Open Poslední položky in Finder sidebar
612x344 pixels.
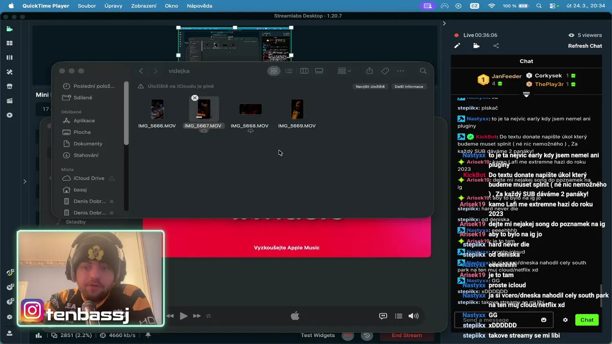pyautogui.click(x=89, y=86)
